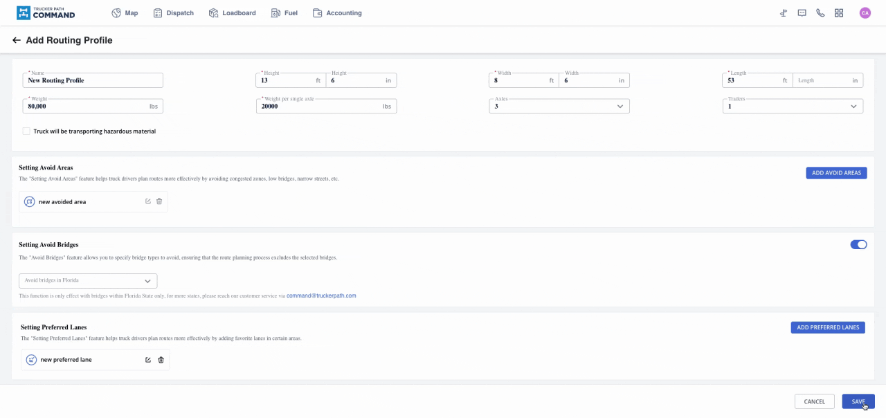Click the Save button
Image resolution: width=886 pixels, height=418 pixels.
858,401
